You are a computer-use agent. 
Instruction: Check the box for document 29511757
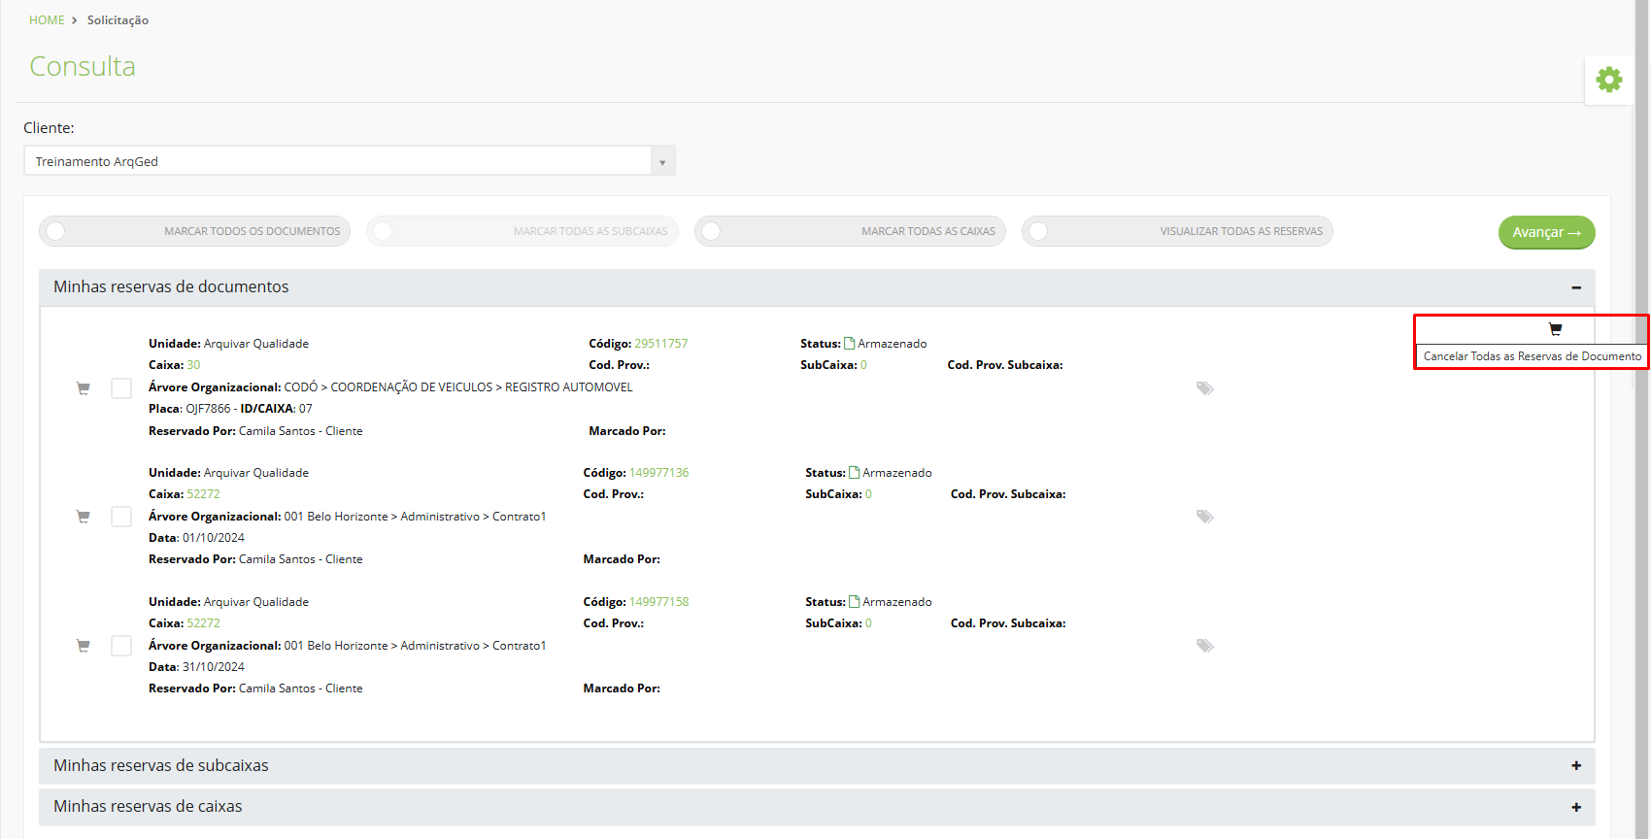[x=121, y=388]
